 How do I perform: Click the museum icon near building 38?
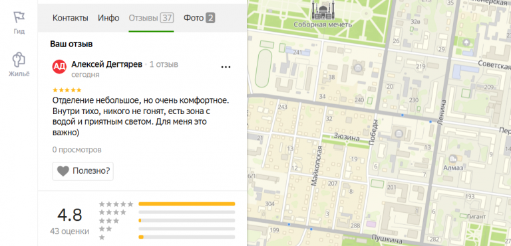tap(358, 68)
